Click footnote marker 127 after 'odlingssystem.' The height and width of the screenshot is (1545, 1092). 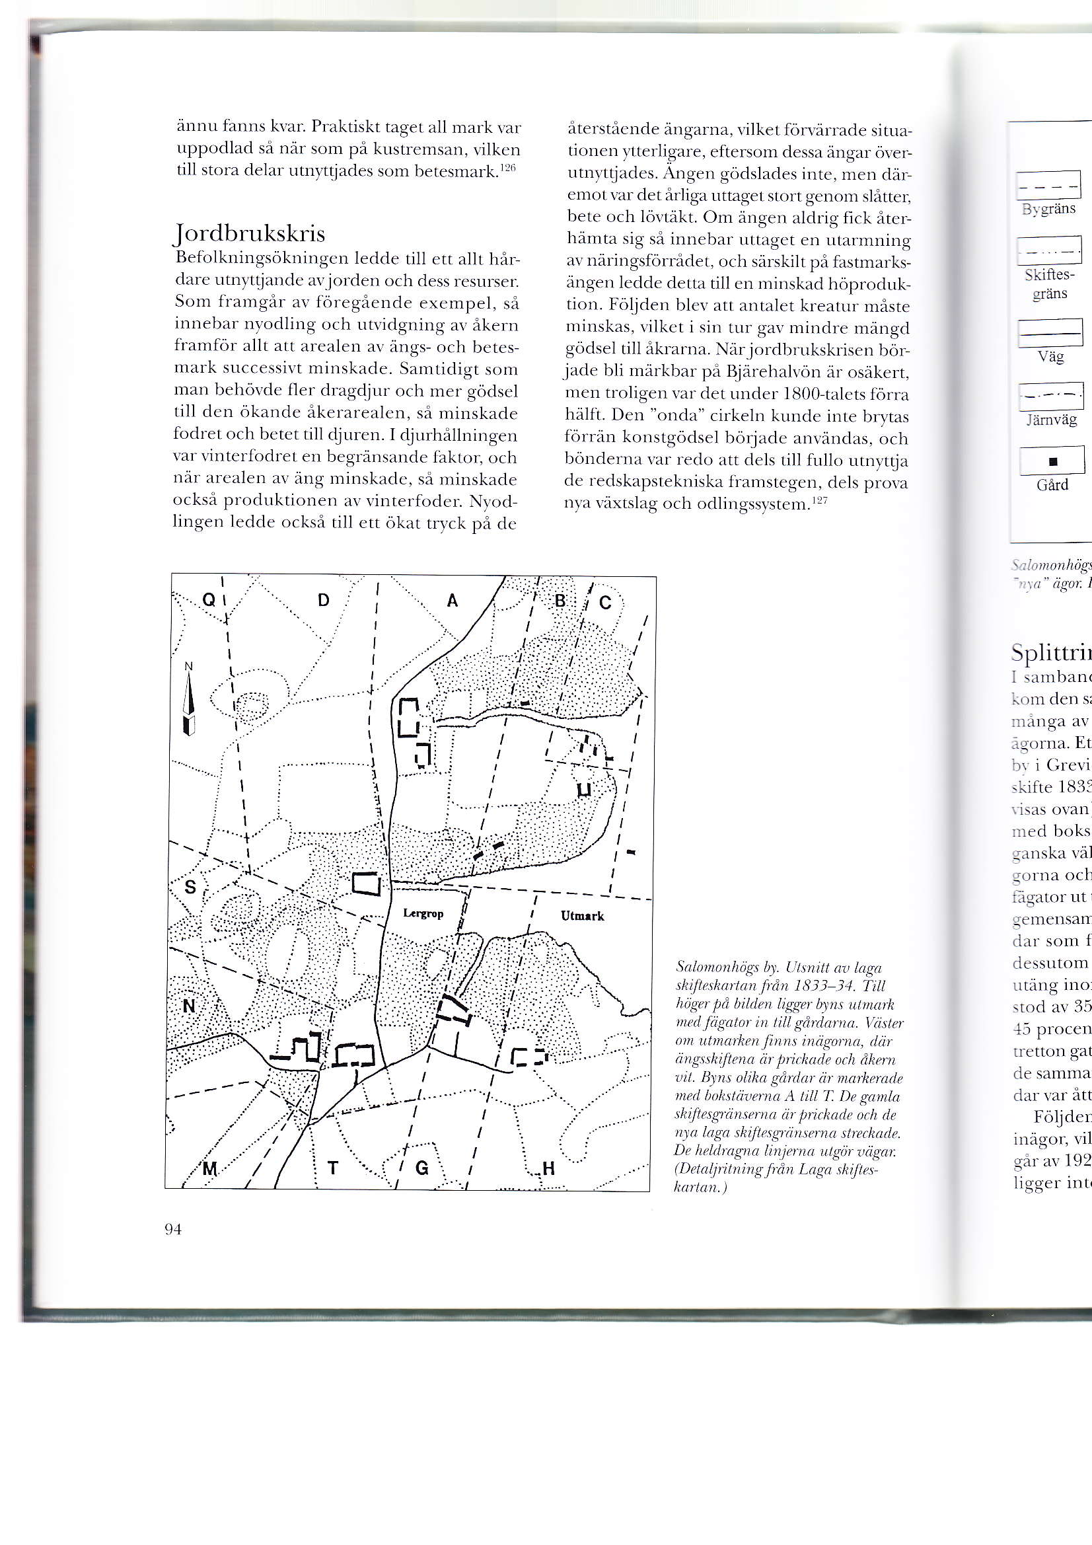coord(819,501)
